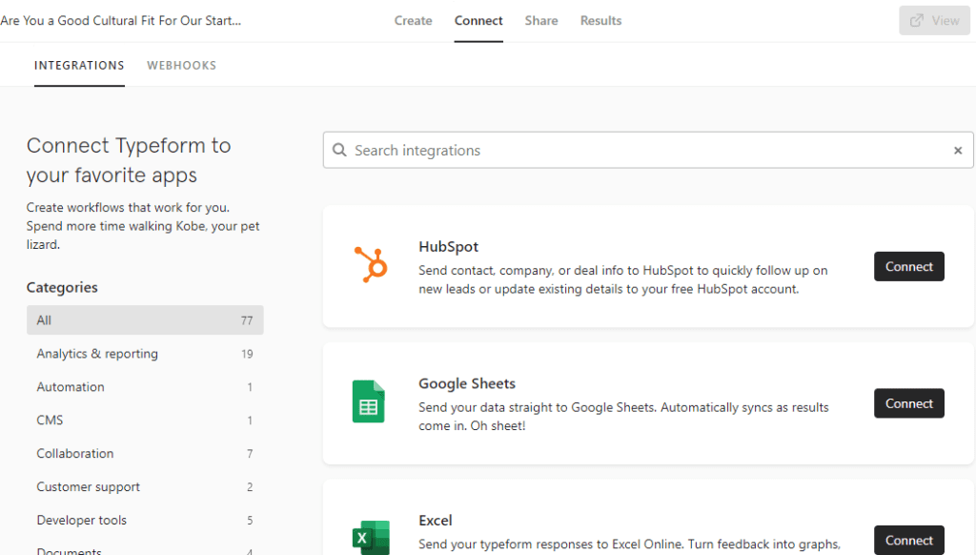This screenshot has height=555, width=976.
Task: Choose the Collaboration category
Action: [x=145, y=454]
